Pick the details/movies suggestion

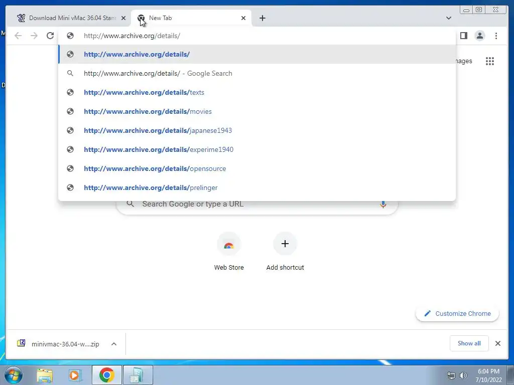click(258, 111)
